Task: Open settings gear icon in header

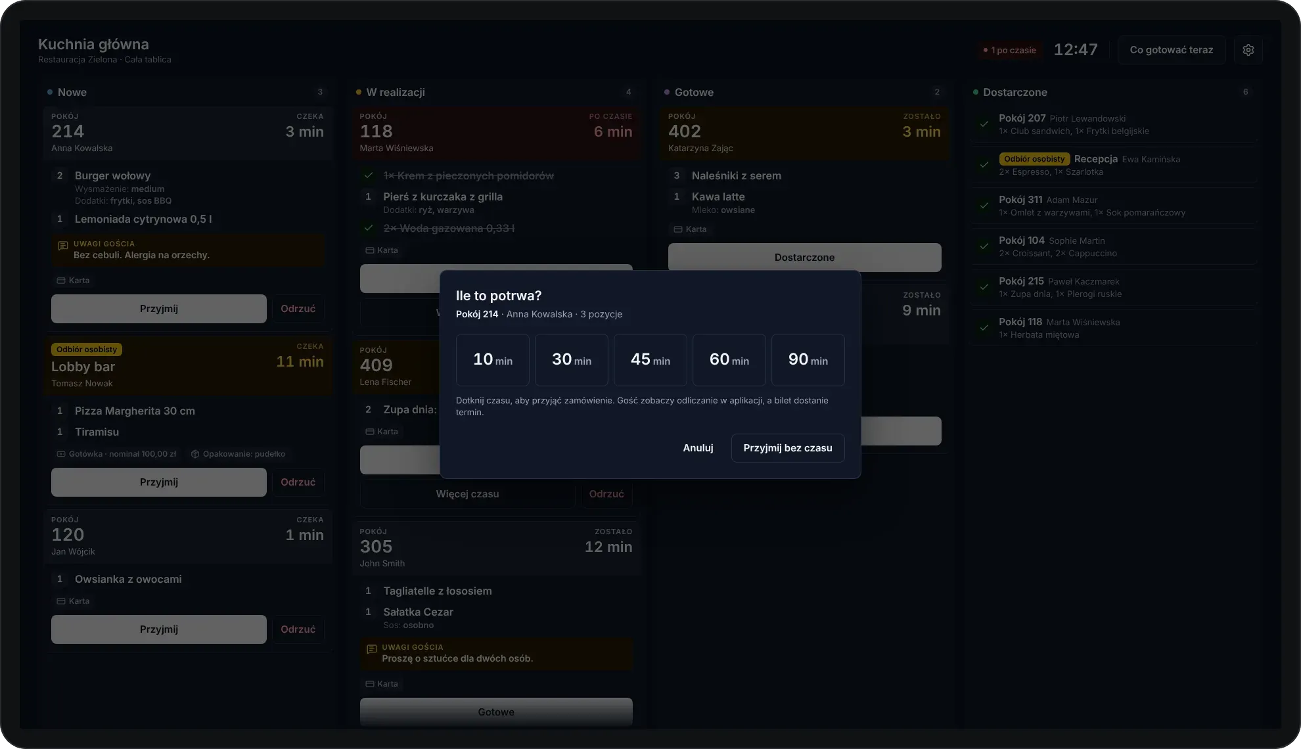Action: (x=1248, y=50)
